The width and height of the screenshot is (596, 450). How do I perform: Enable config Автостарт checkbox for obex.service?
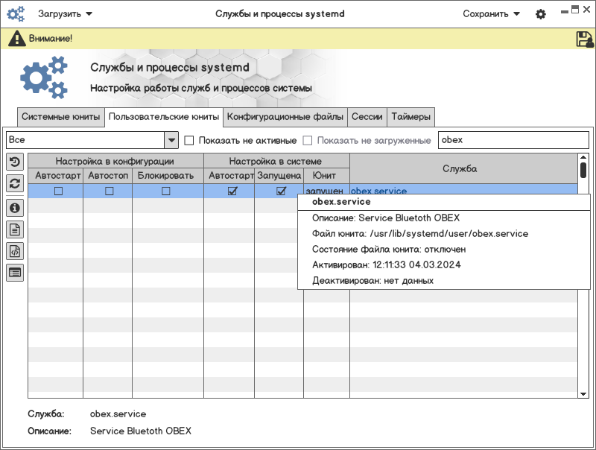coord(58,191)
